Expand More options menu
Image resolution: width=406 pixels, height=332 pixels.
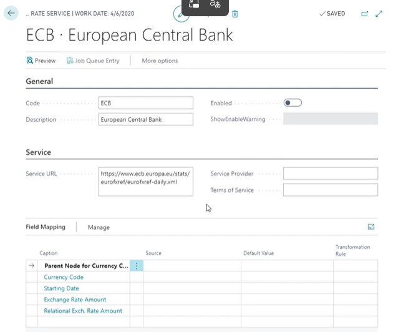click(160, 61)
